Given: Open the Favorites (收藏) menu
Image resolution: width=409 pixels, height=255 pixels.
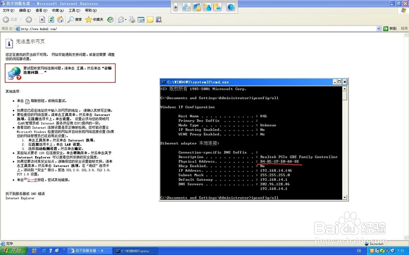Looking at the screenshot, I should click(58, 11).
